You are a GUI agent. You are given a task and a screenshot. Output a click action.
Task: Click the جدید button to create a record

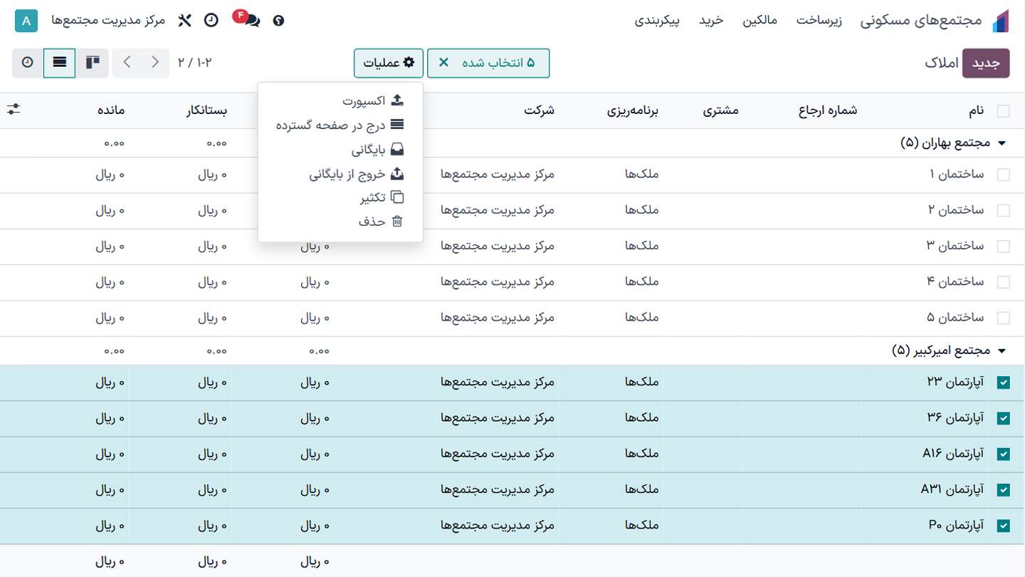pos(985,63)
